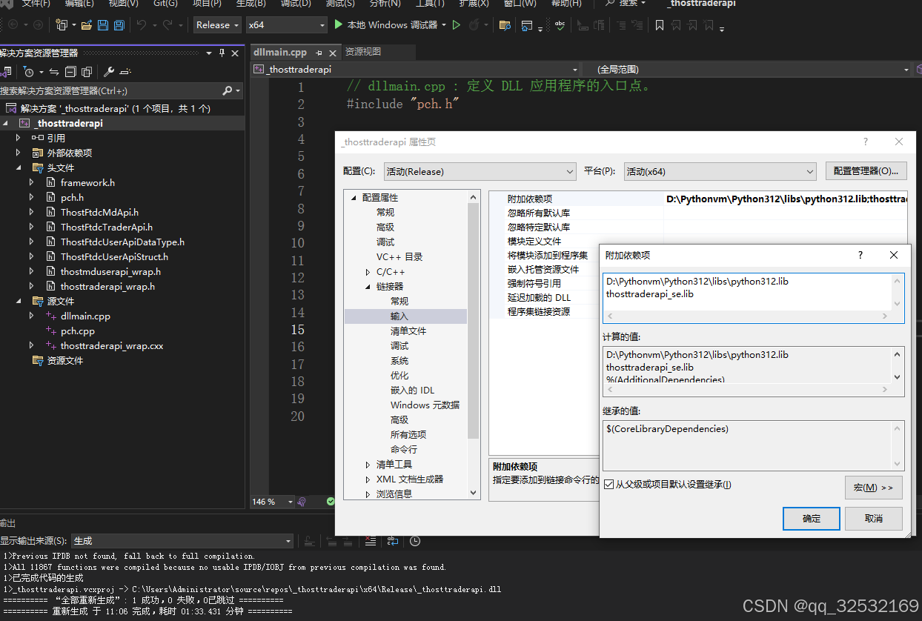Image resolution: width=922 pixels, height=621 pixels.
Task: Click the 宏(M) >> button
Action: pos(873,487)
